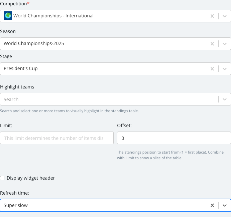Click the Highlight teams label
This screenshot has width=231, height=217.
[17, 87]
